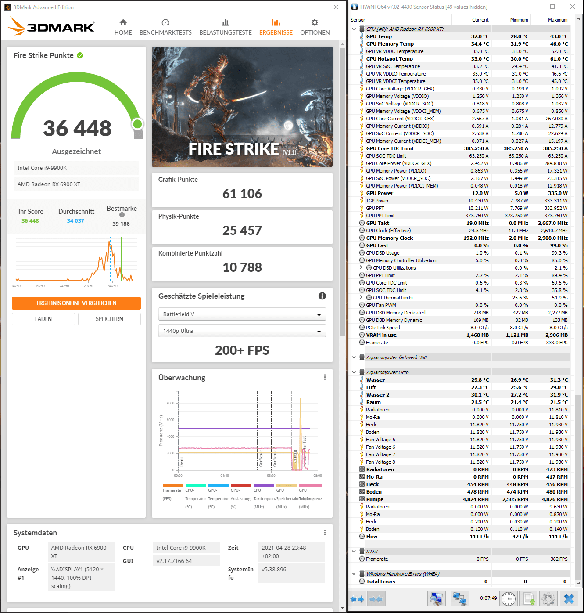
Task: Click the Total Errors icon
Action: 362,581
